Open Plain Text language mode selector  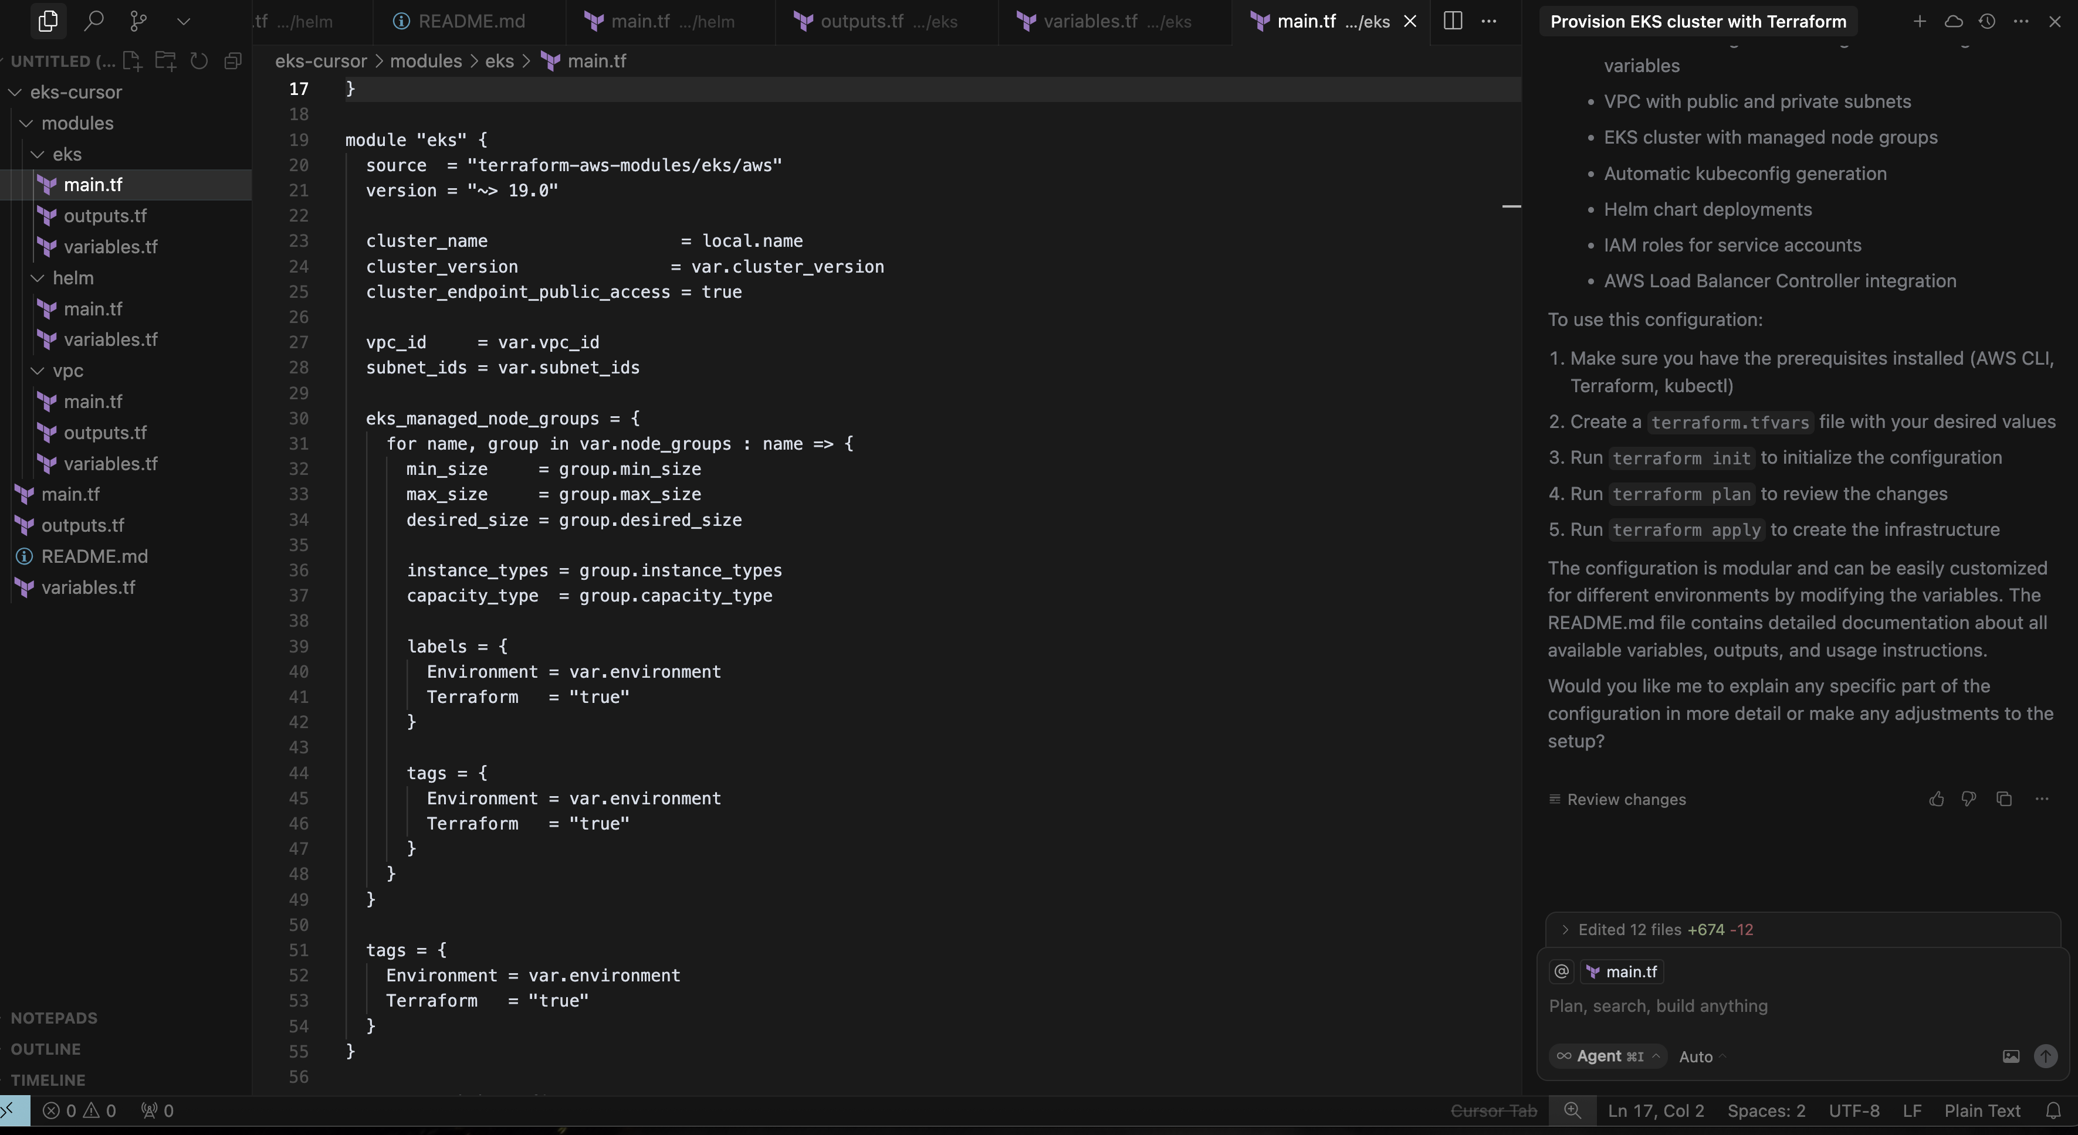click(1982, 1112)
